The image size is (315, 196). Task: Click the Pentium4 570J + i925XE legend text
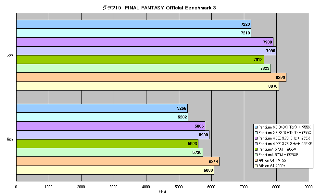pos(278,155)
